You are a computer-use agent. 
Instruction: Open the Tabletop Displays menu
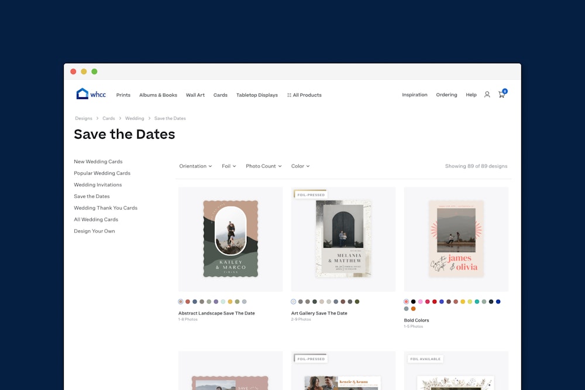257,95
